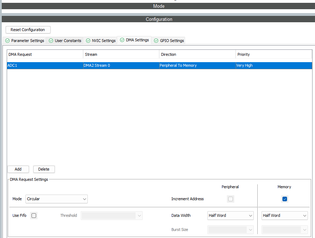Viewport: 315px width, 238px height.
Task: Click the DMA2 Stream 0 cell
Action: click(121, 66)
